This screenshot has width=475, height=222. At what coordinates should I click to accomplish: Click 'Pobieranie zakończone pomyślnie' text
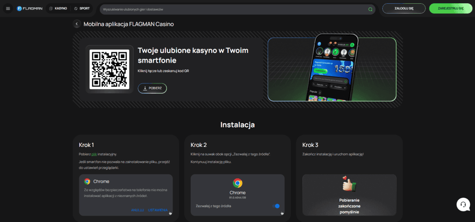[x=349, y=206]
